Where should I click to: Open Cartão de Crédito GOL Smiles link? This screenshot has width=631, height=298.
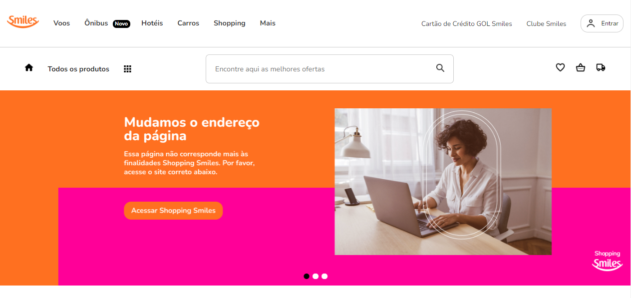(x=467, y=23)
